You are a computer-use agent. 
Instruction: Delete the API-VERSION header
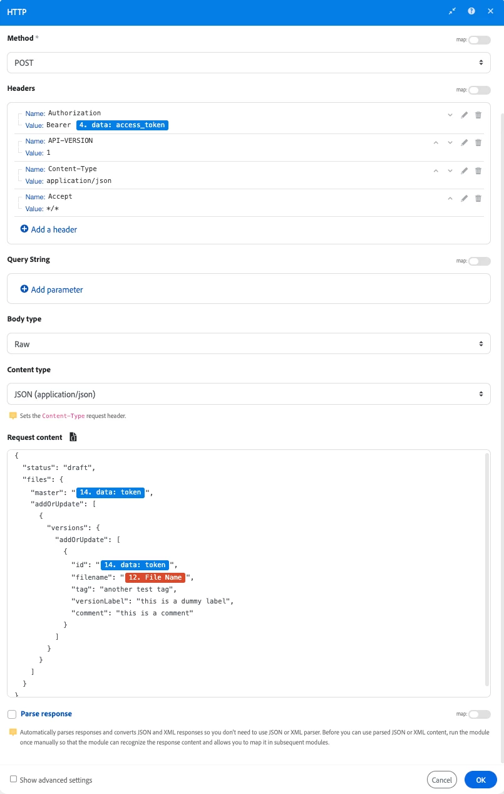click(478, 142)
